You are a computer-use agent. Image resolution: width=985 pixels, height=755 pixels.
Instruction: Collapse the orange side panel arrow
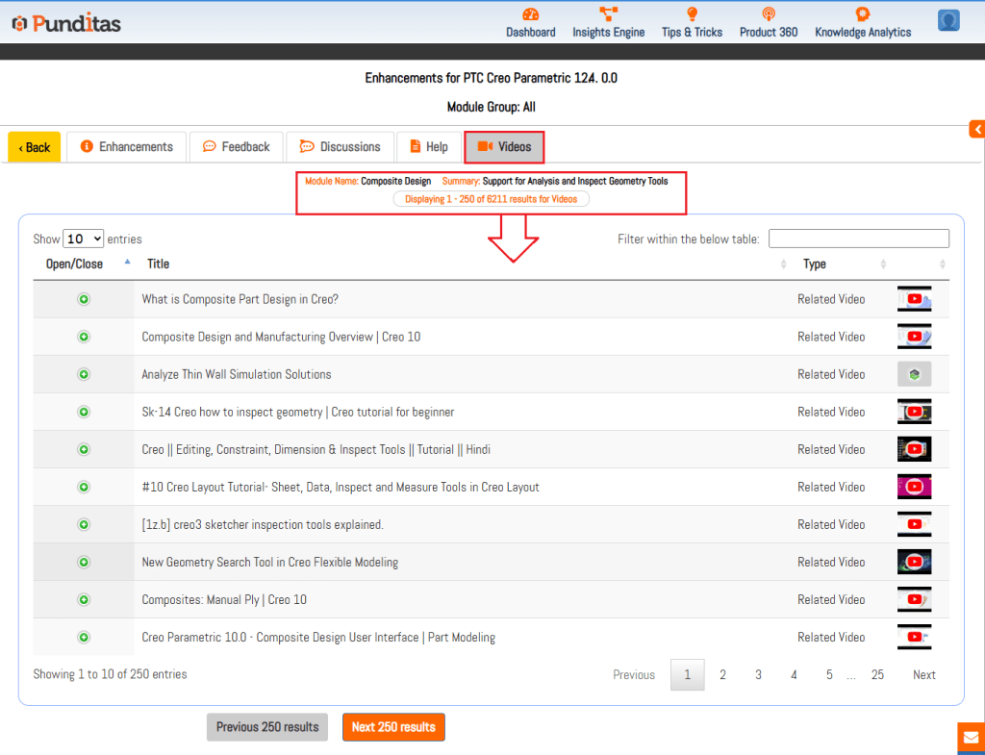[976, 129]
